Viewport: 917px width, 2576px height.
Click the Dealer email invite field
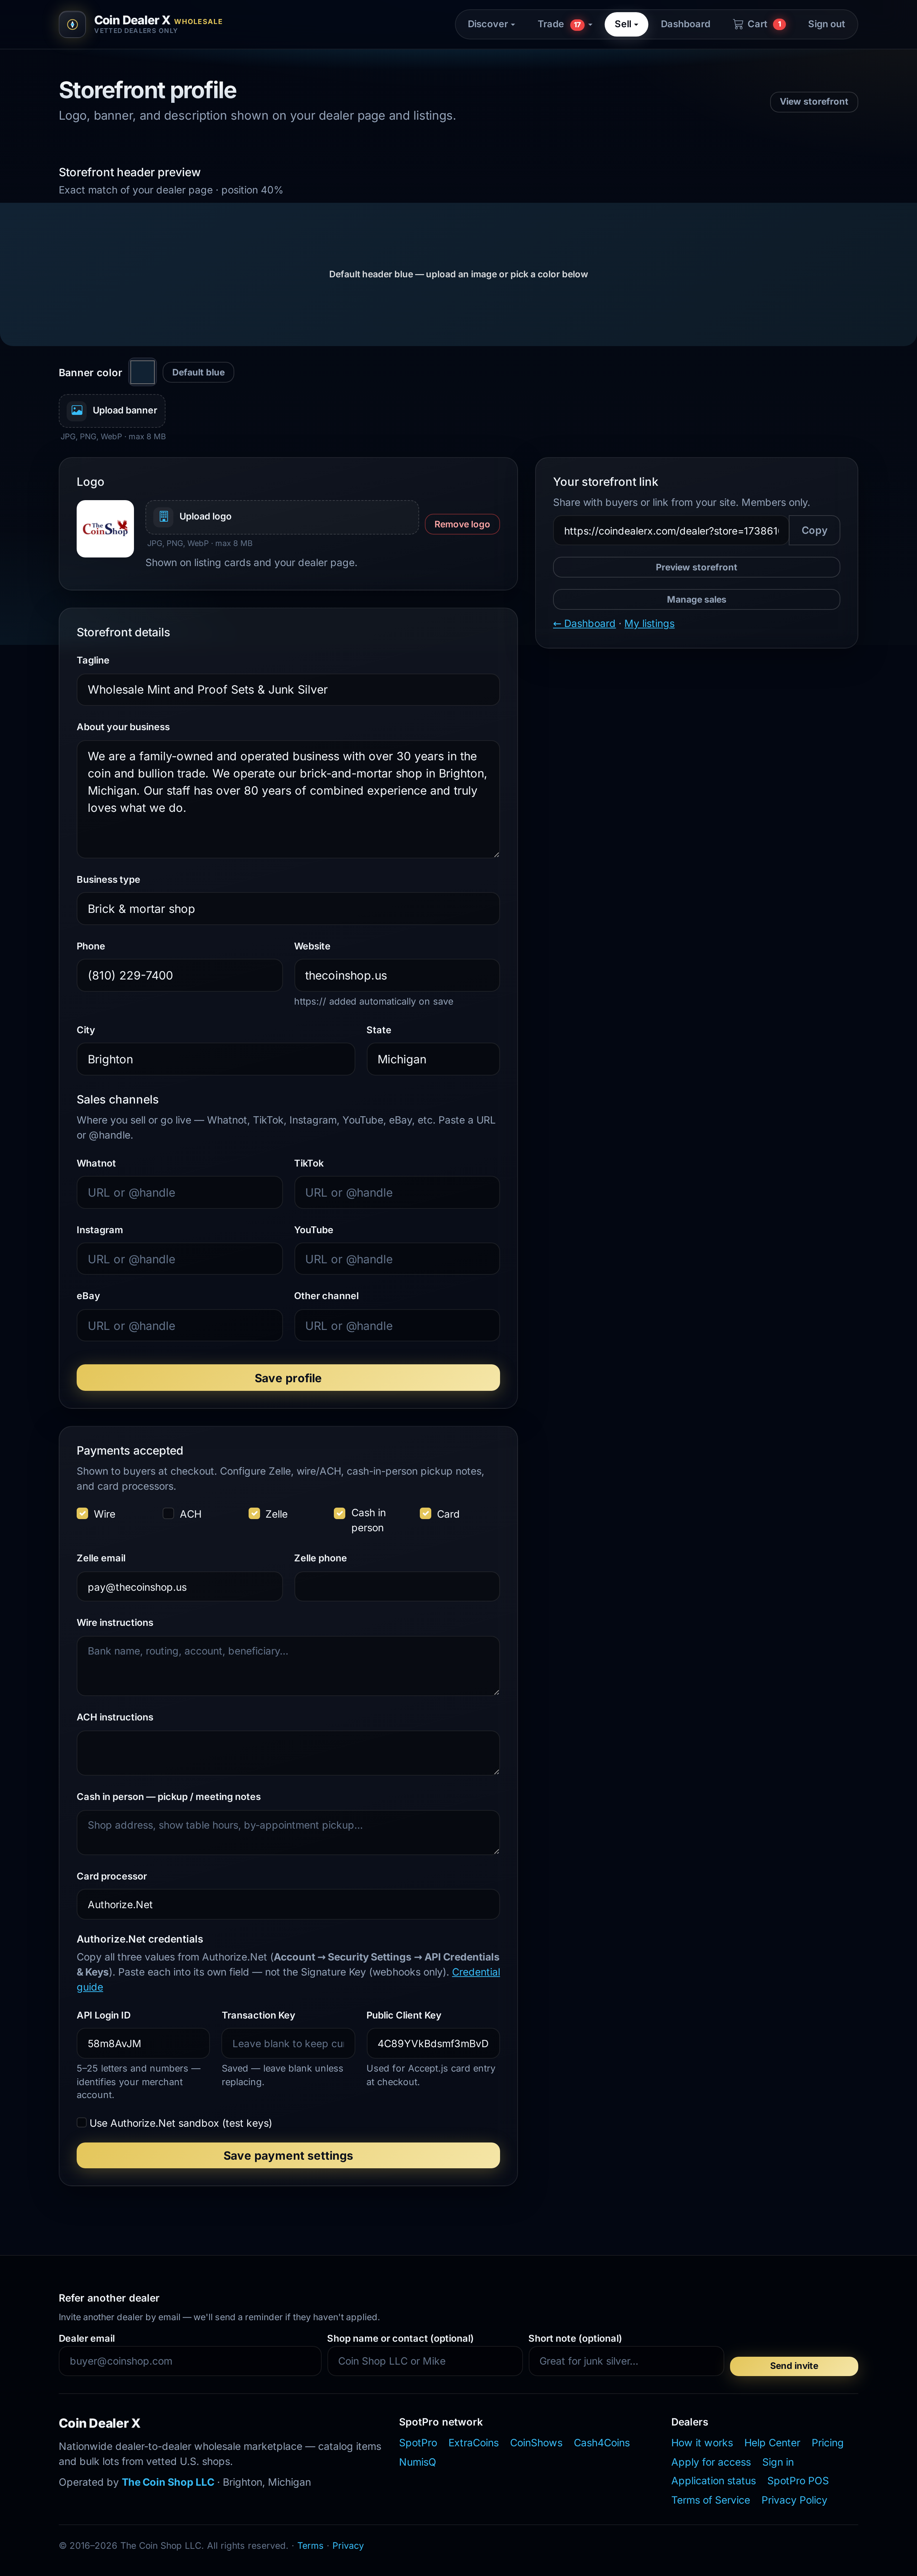pos(190,2361)
